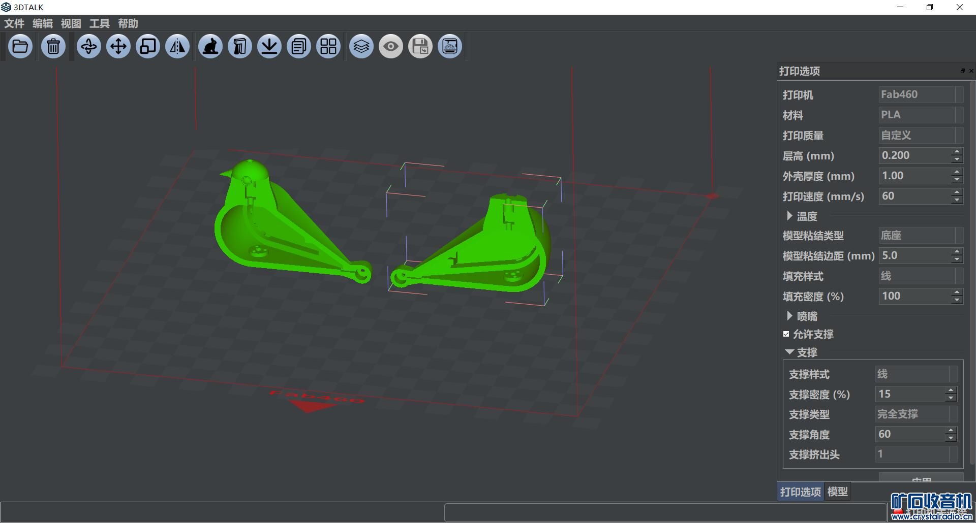
Task: Select the scale model tool
Action: click(x=148, y=47)
